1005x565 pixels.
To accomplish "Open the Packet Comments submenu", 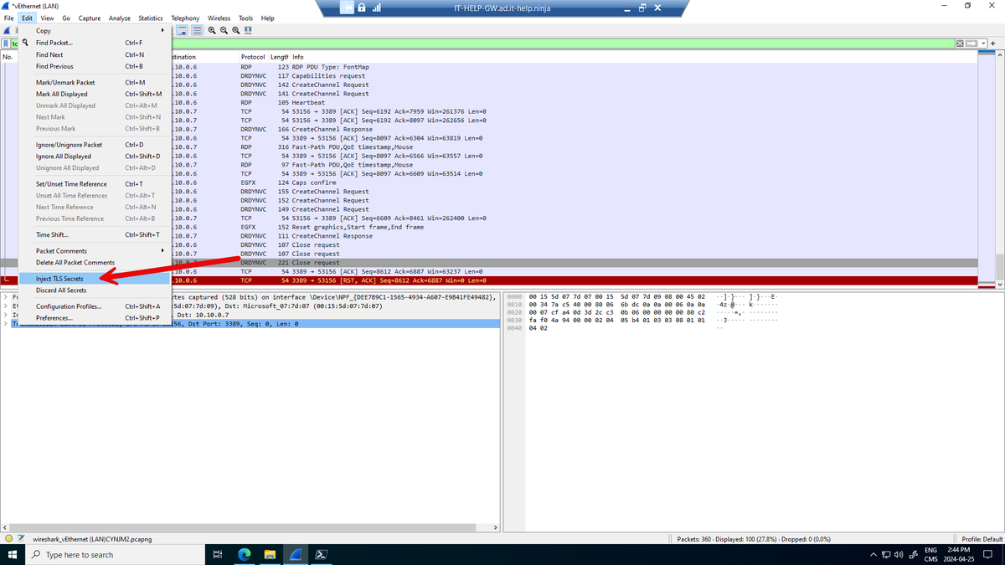I will tap(95, 251).
